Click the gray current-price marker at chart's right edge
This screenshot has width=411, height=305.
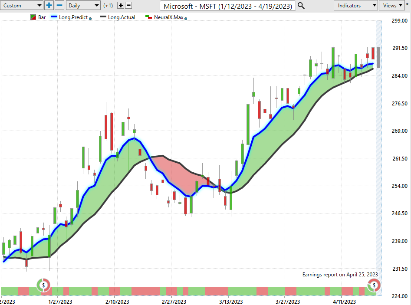379,58
